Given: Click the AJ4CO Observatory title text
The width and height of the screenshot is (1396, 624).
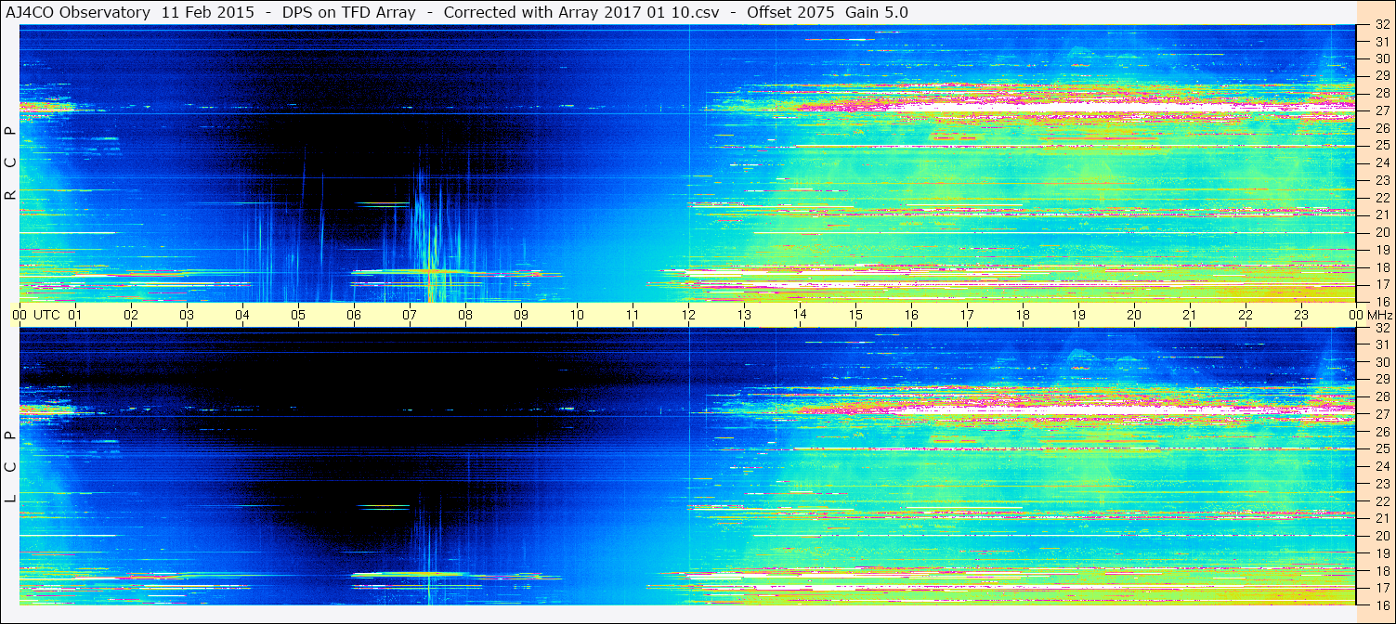Looking at the screenshot, I should [76, 12].
